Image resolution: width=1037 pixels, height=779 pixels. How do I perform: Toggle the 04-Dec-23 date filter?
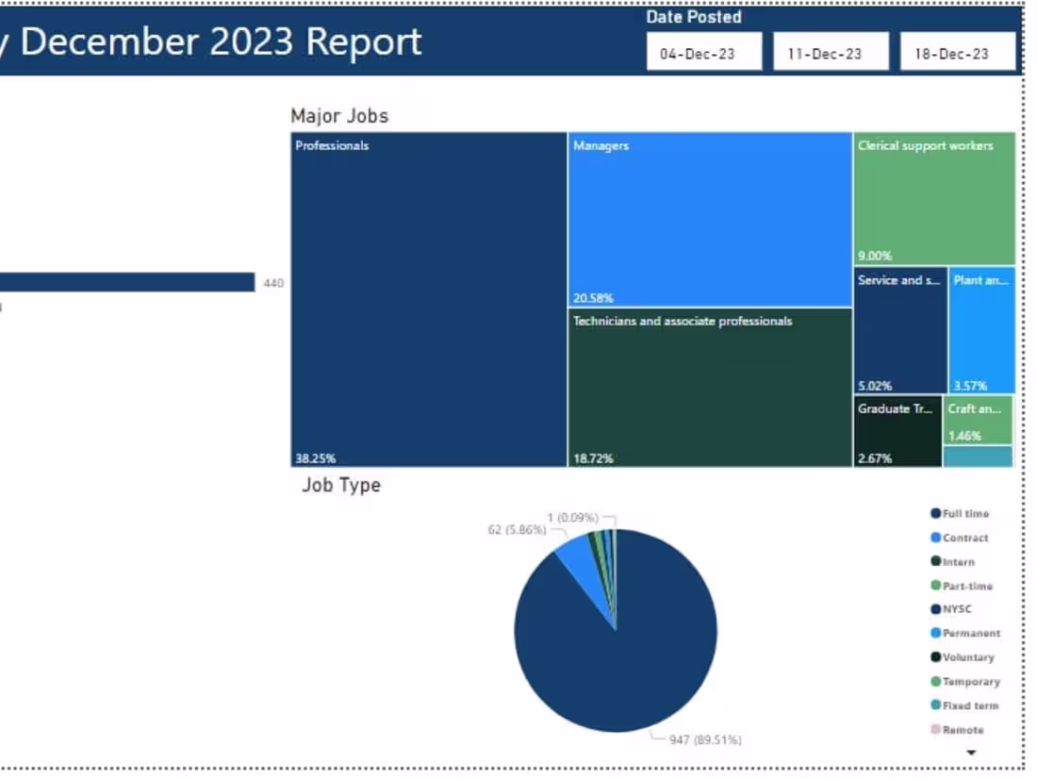click(x=702, y=52)
